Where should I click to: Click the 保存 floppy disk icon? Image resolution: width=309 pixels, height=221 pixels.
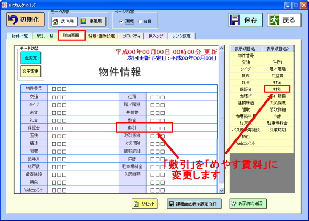click(235, 20)
